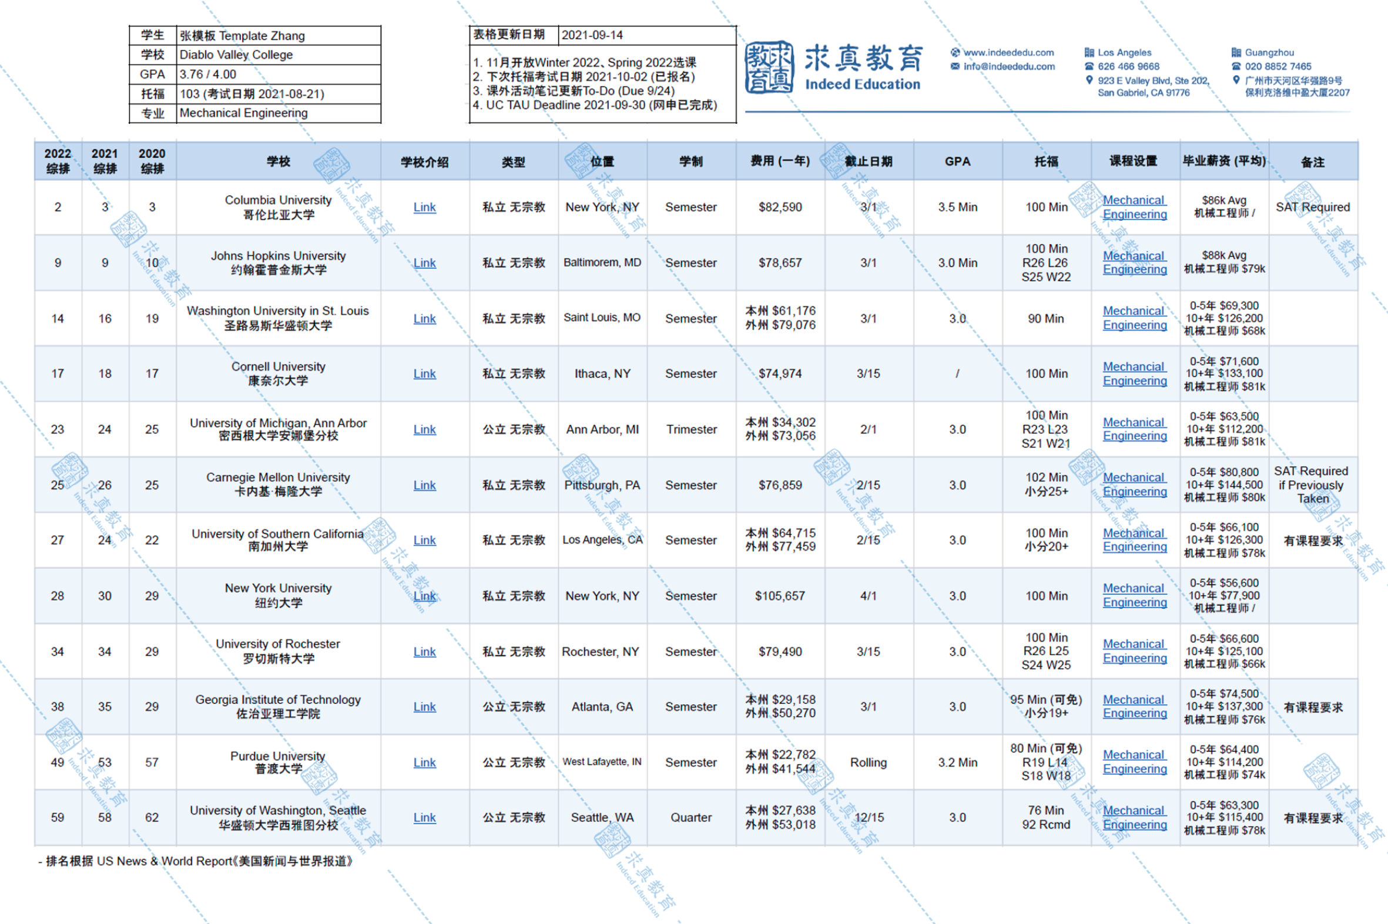The image size is (1388, 924).
Task: Open the www.indeededu.com website link
Action: pyautogui.click(x=1009, y=52)
